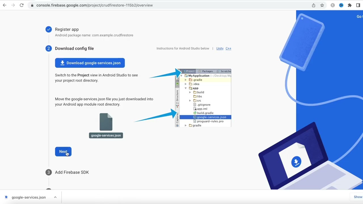Open Unity instructions link
The image size is (363, 204).
point(220,48)
